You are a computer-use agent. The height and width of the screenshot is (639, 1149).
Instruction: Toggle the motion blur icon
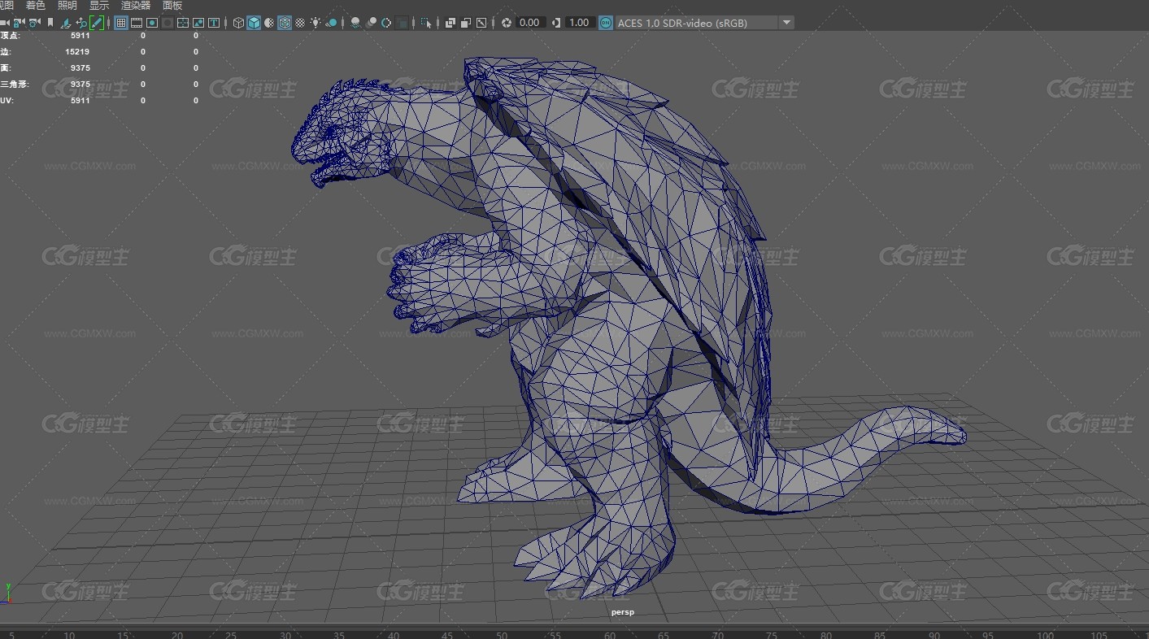coord(372,23)
